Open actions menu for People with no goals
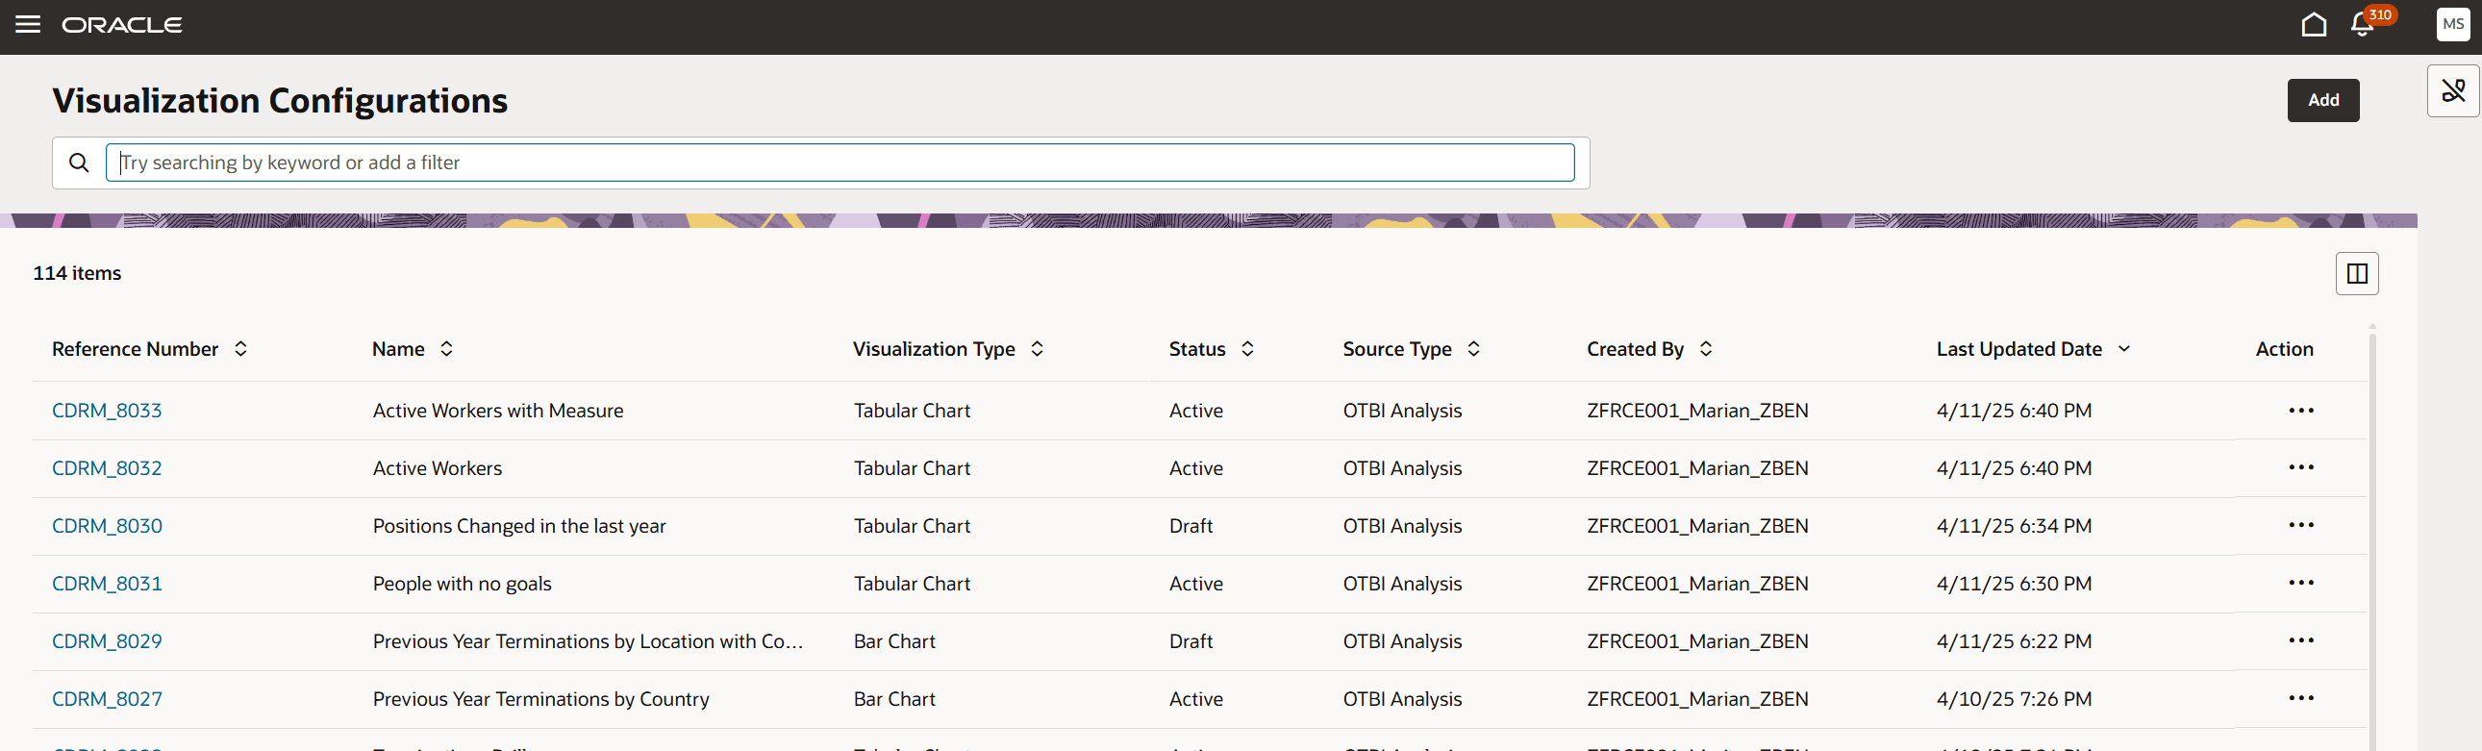The width and height of the screenshot is (2482, 751). pyautogui.click(x=2301, y=584)
